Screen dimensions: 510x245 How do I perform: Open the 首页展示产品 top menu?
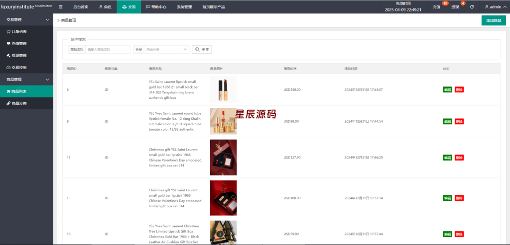[x=213, y=7]
